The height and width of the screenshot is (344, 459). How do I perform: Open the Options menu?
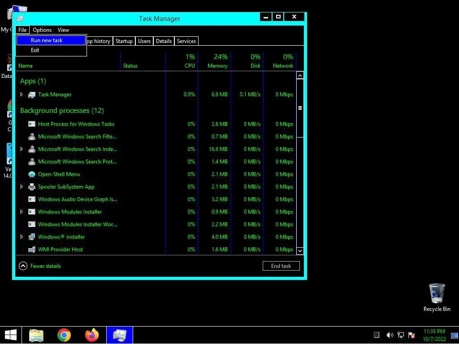coord(42,30)
